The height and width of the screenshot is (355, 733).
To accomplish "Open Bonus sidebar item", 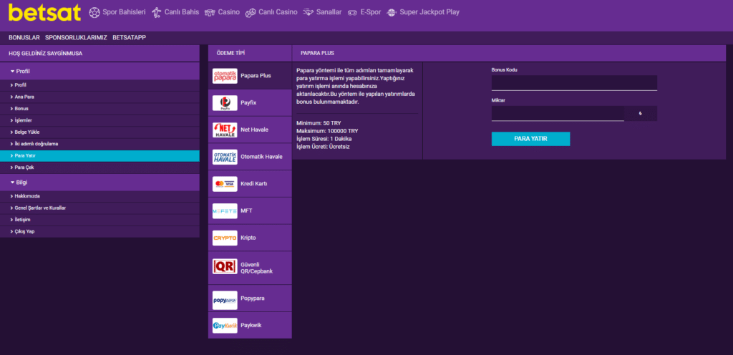I will point(99,109).
